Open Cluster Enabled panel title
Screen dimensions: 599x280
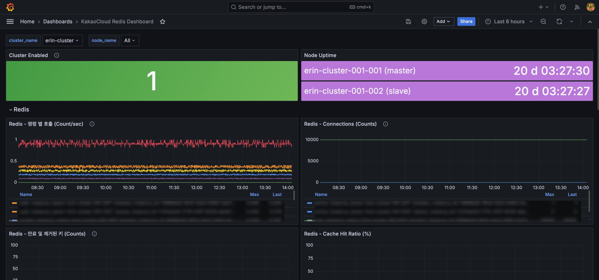pyautogui.click(x=29, y=55)
